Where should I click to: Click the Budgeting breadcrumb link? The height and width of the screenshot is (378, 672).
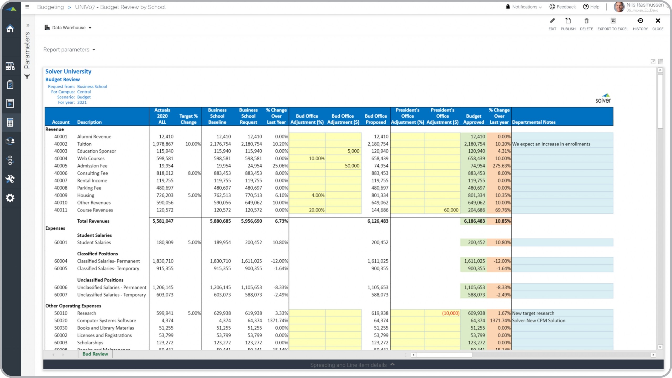click(50, 7)
